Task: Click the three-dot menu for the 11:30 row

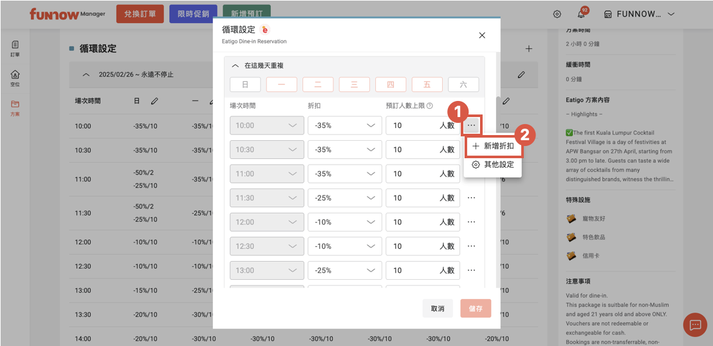Action: click(471, 197)
